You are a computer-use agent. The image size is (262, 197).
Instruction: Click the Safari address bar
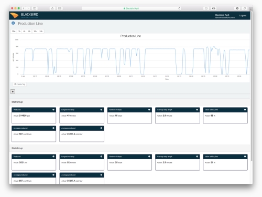[x=132, y=8]
